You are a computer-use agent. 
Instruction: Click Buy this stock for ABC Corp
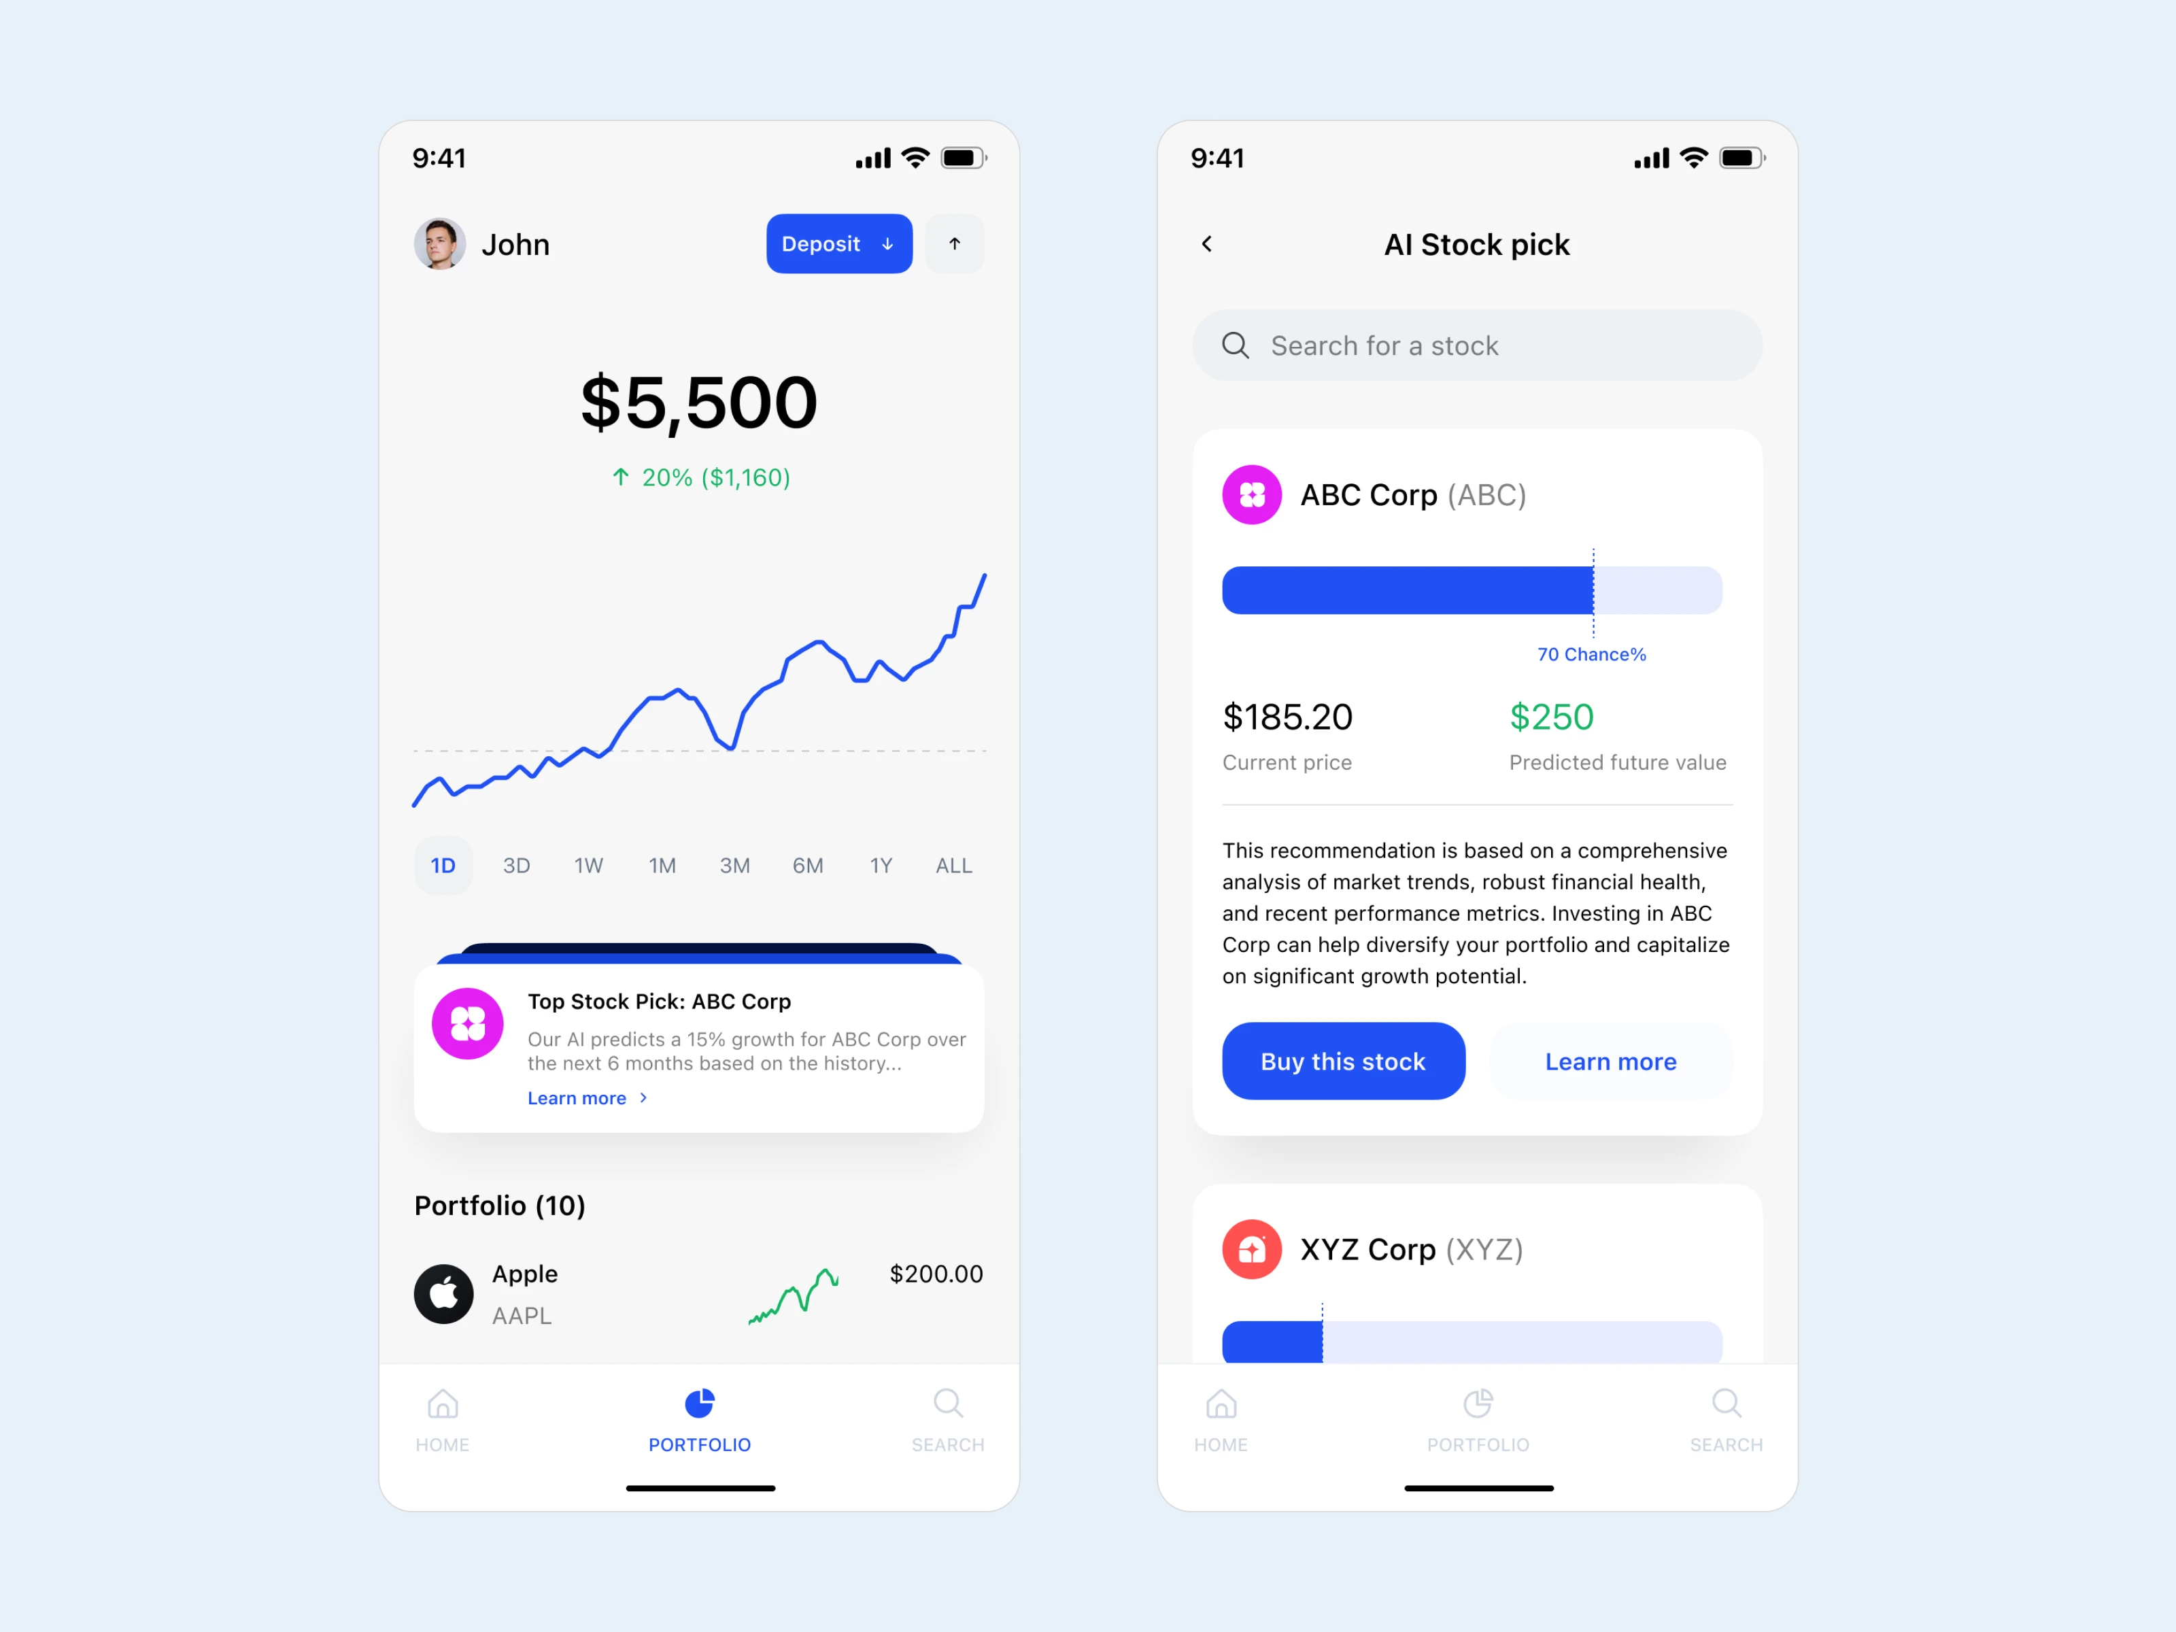(x=1342, y=1059)
